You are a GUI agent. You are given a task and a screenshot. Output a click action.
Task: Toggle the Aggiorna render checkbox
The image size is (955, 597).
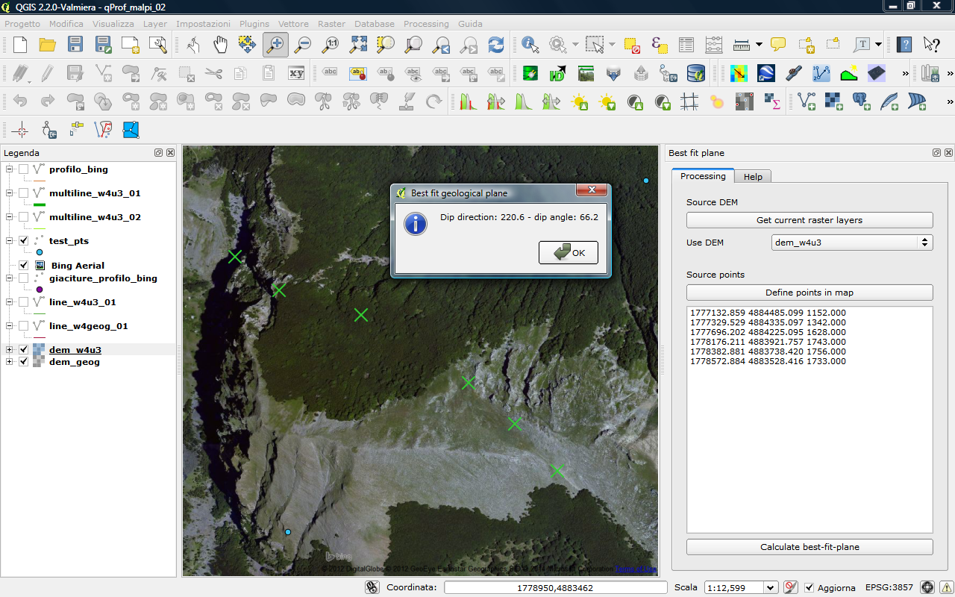click(x=810, y=587)
